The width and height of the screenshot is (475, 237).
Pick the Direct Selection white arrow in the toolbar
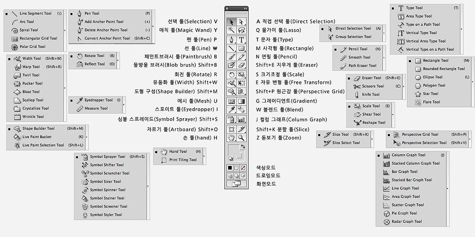(x=241, y=22)
